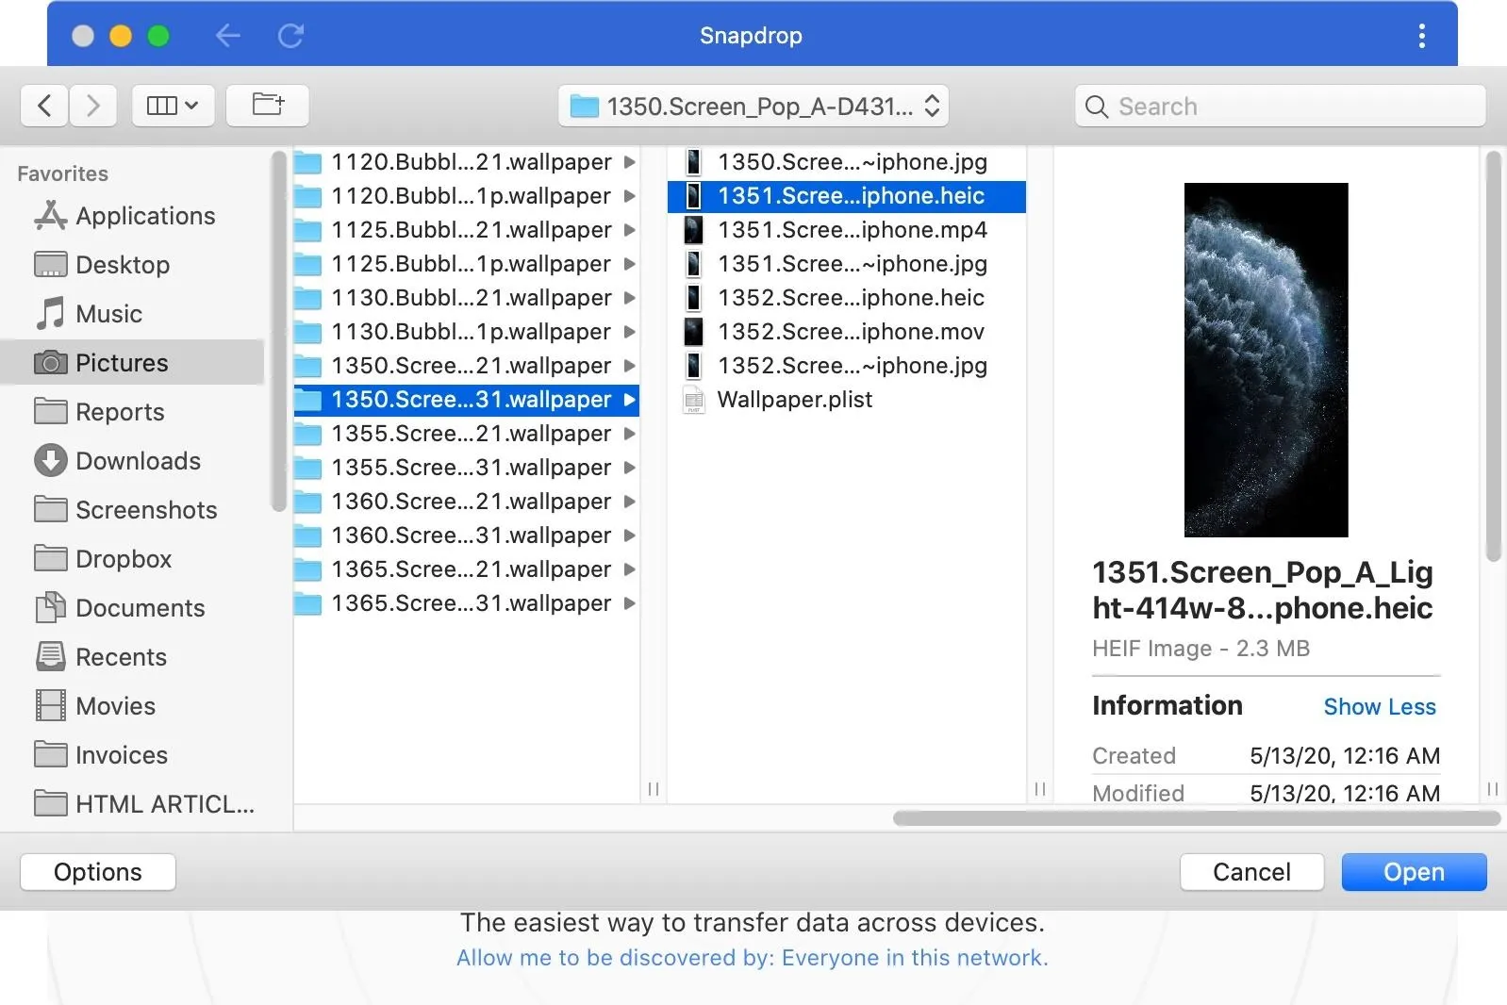Click the first column's resize handle

pyautogui.click(x=654, y=789)
